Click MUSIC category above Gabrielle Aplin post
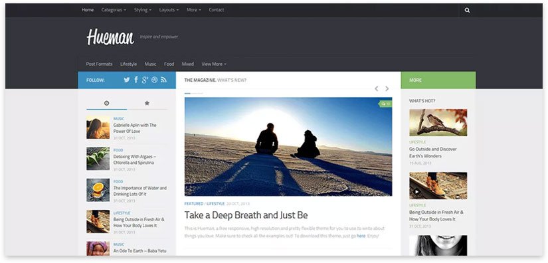This screenshot has width=548, height=263. coord(119,119)
